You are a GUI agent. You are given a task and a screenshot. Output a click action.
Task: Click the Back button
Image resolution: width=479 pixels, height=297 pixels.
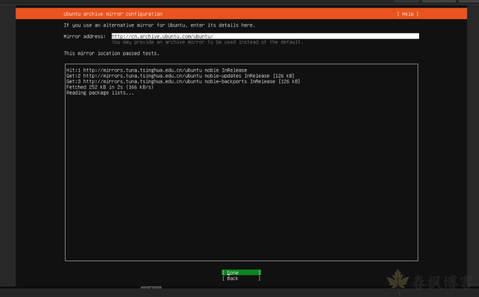[241, 279]
